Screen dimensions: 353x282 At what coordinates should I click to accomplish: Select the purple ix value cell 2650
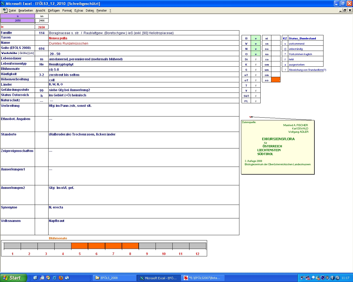(x=18, y=20)
